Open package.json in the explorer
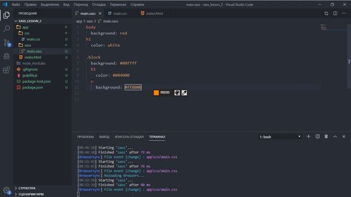Screen dimensions: 351x197 pos(43,88)
